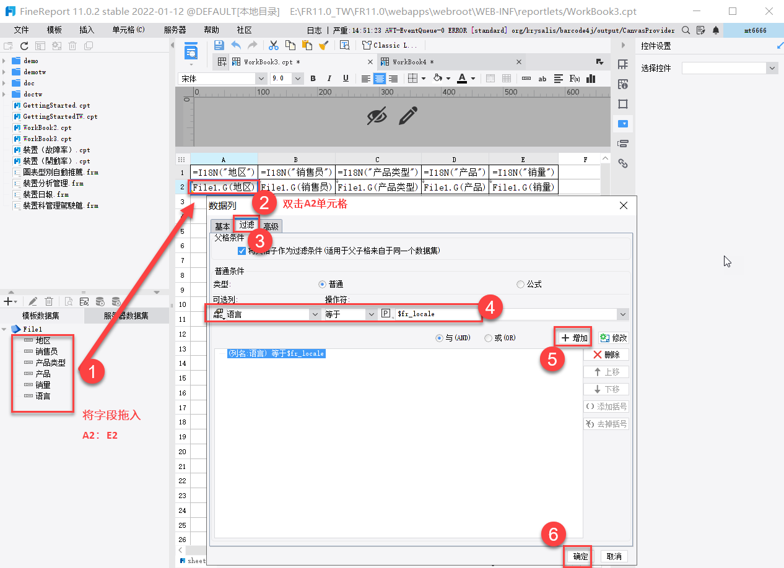Click the notification bell icon
Viewport: 784px width, 568px height.
pyautogui.click(x=716, y=30)
